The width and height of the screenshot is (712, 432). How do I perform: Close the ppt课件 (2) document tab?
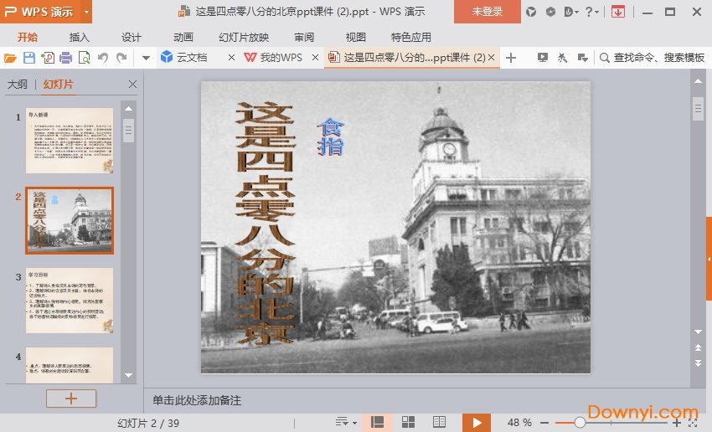pos(492,57)
